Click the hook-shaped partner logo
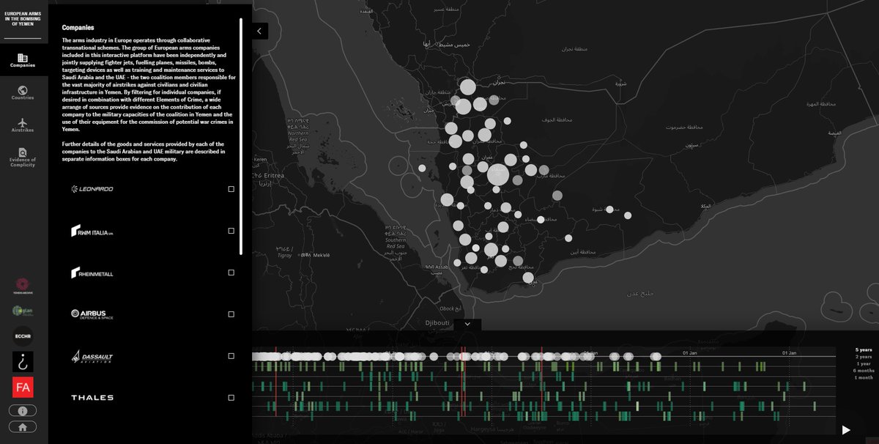This screenshot has width=879, height=444. [23, 361]
